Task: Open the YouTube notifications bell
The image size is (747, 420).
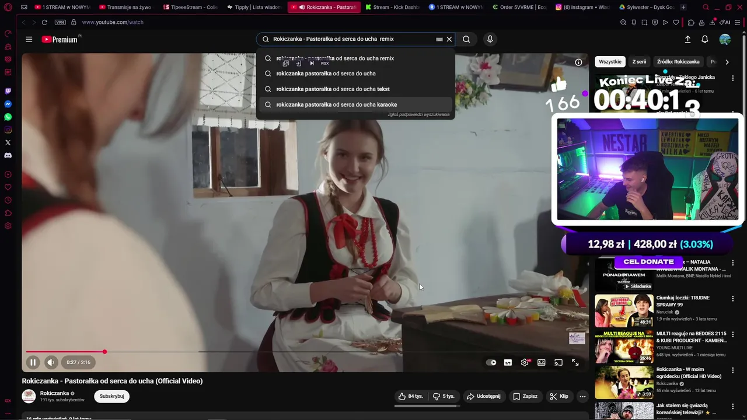Action: pyautogui.click(x=705, y=39)
